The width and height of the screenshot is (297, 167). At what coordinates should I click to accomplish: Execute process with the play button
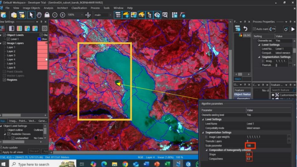(293, 29)
